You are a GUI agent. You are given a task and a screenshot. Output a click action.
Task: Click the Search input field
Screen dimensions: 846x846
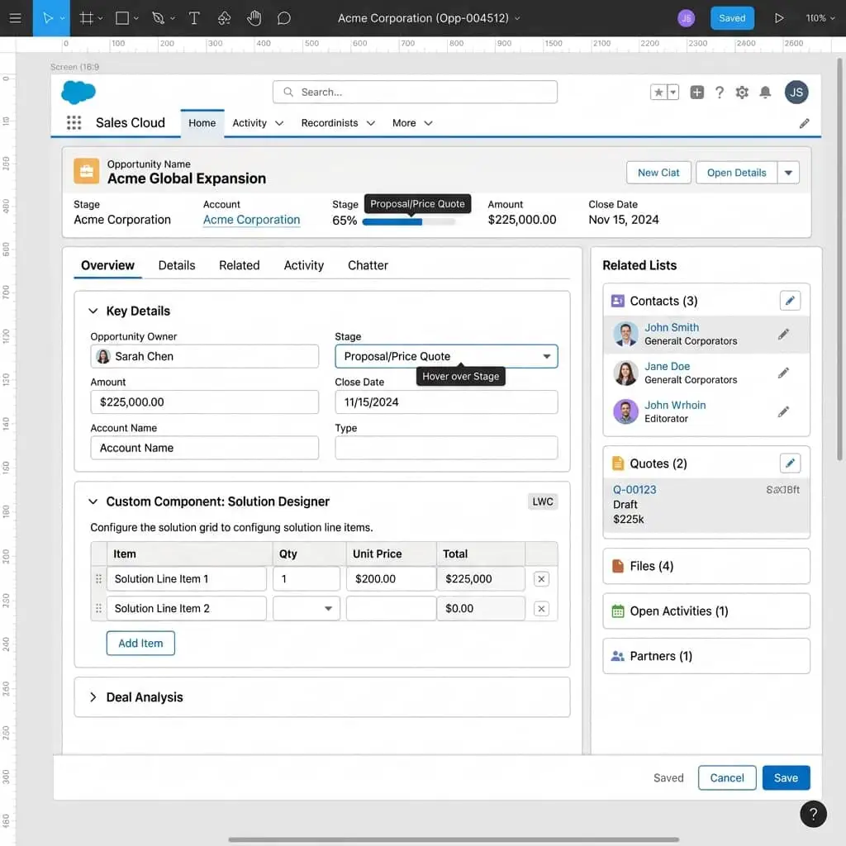click(415, 93)
